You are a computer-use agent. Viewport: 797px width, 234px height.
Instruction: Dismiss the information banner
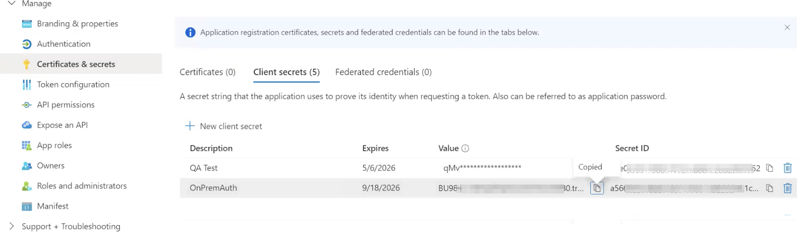[787, 28]
